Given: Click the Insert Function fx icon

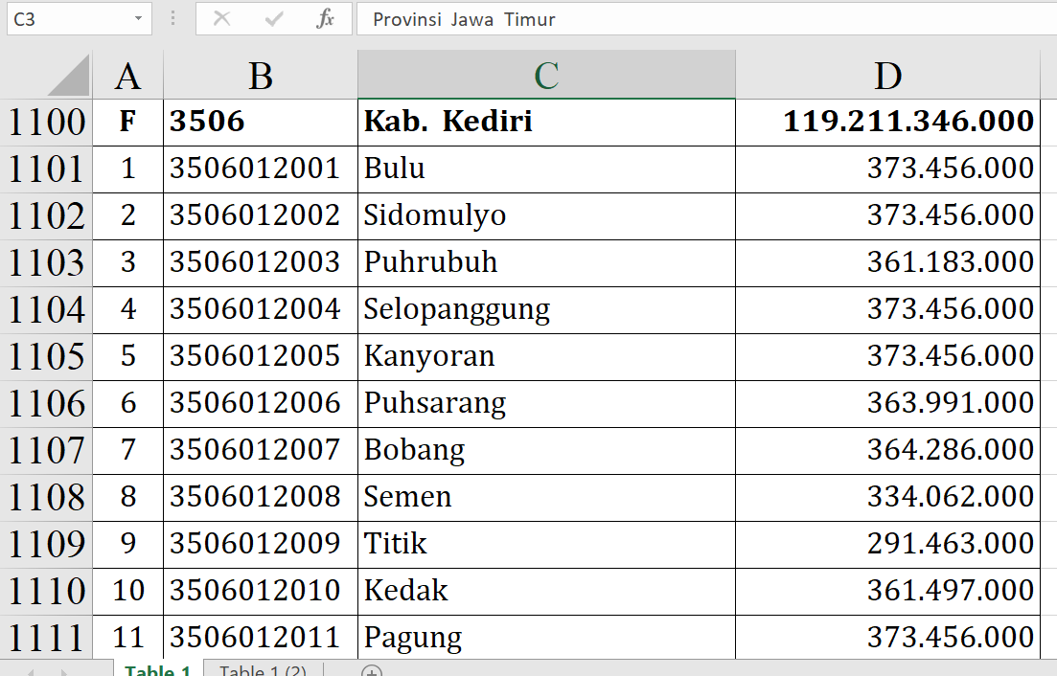Looking at the screenshot, I should pyautogui.click(x=326, y=19).
